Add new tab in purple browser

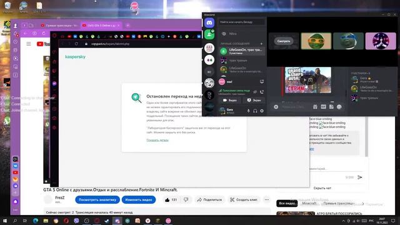[x=127, y=26]
